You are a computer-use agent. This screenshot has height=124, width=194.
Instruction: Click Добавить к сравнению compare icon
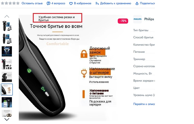pos(97,3)
